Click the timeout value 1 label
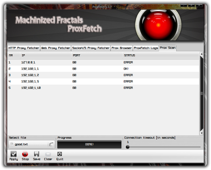Screen dimensions: 211x170 coord(128,142)
